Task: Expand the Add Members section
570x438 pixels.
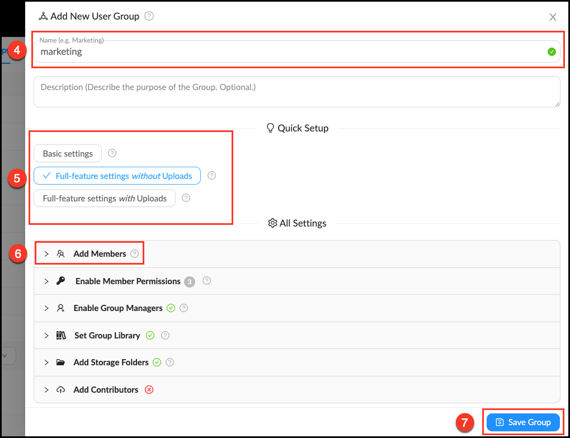Action: (x=100, y=254)
